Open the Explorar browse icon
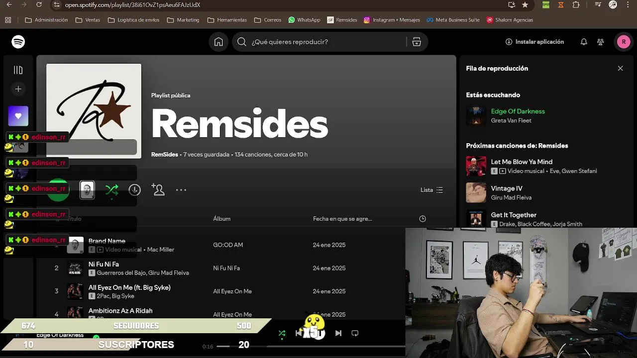Screen dimensions: 637x358 coord(417,42)
